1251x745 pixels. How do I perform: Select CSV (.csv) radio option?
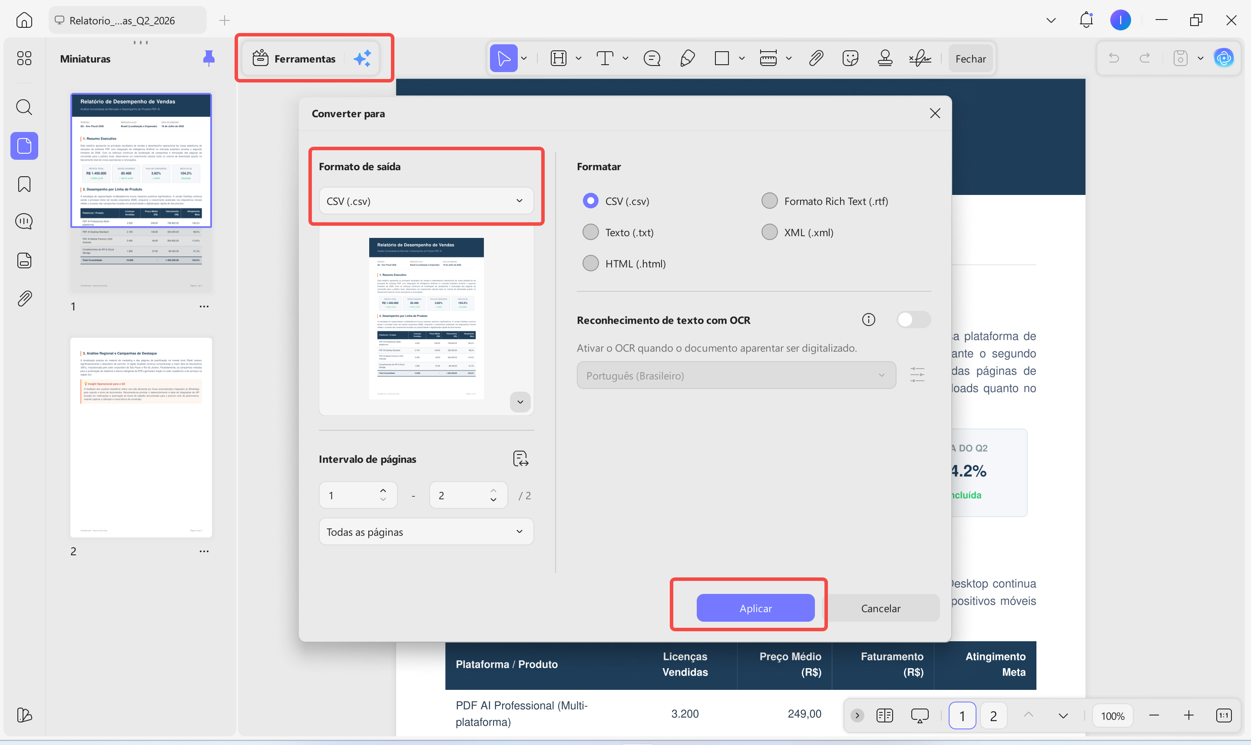pos(591,201)
